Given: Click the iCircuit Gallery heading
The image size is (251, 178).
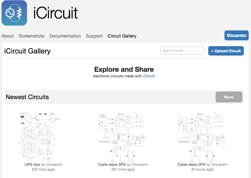Looking at the screenshot, I should point(28,51).
